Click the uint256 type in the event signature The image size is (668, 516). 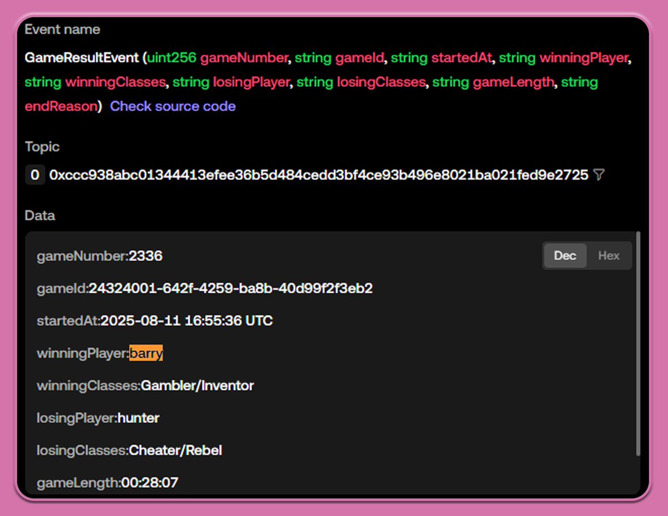pyautogui.click(x=171, y=58)
